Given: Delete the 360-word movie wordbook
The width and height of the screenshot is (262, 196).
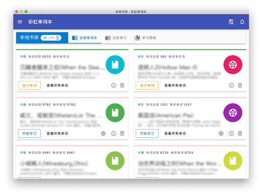Looking at the screenshot, I should [240, 85].
